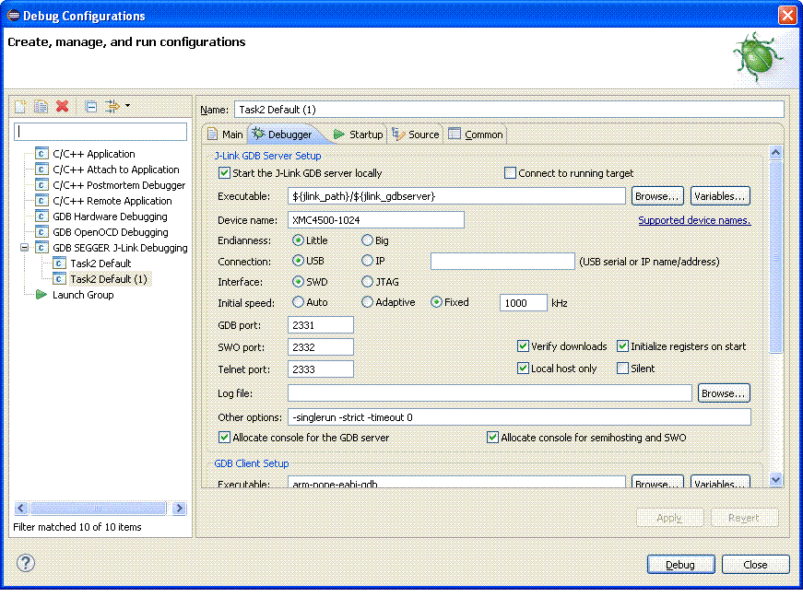
Task: Set initial speed to Adaptive
Action: (x=367, y=302)
